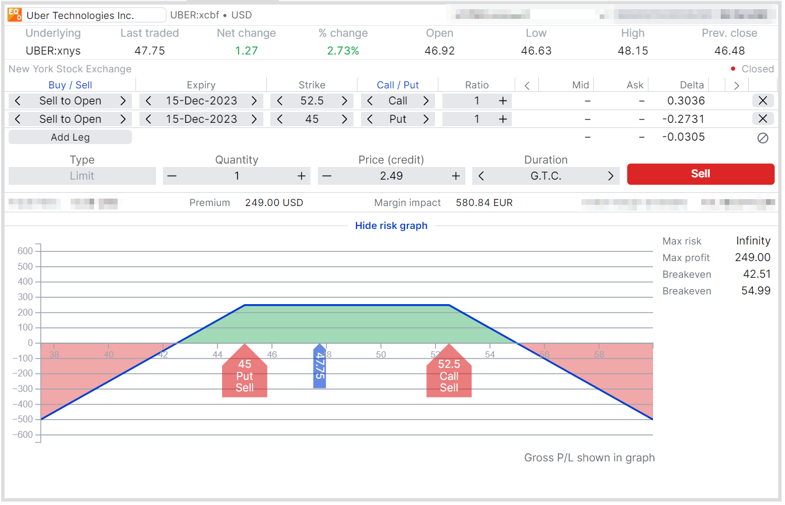Click the Margin impact 580.84 EUR value
This screenshot has width=785, height=505.
[x=484, y=203]
